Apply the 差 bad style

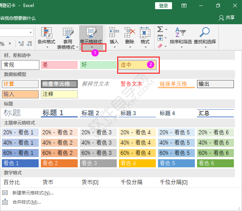[59, 65]
